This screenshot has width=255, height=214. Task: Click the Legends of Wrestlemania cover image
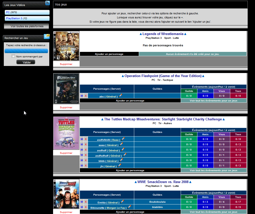pyautogui.click(x=66, y=46)
